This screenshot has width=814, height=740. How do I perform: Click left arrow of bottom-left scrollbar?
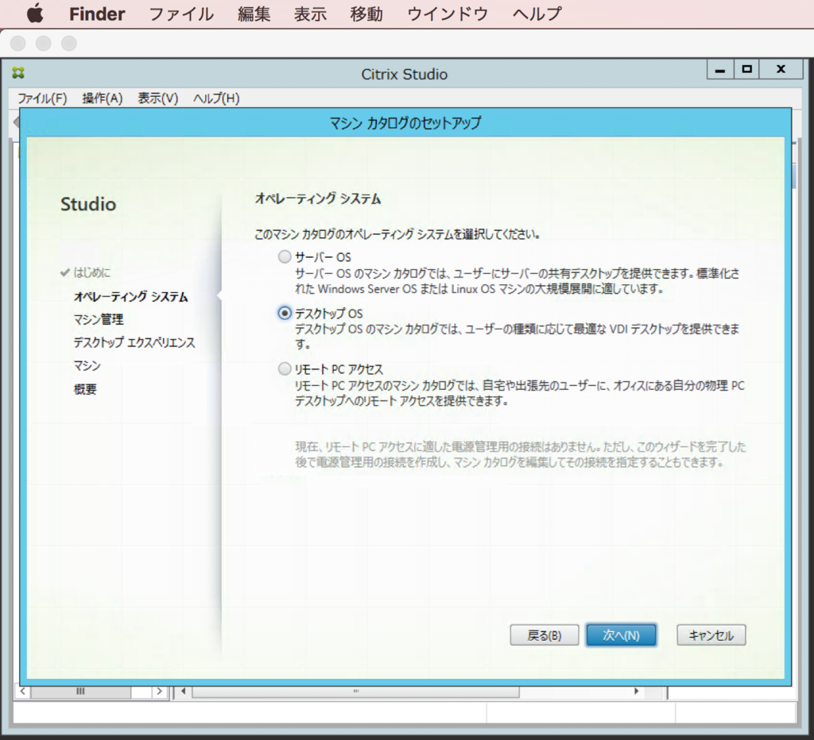pyautogui.click(x=22, y=692)
